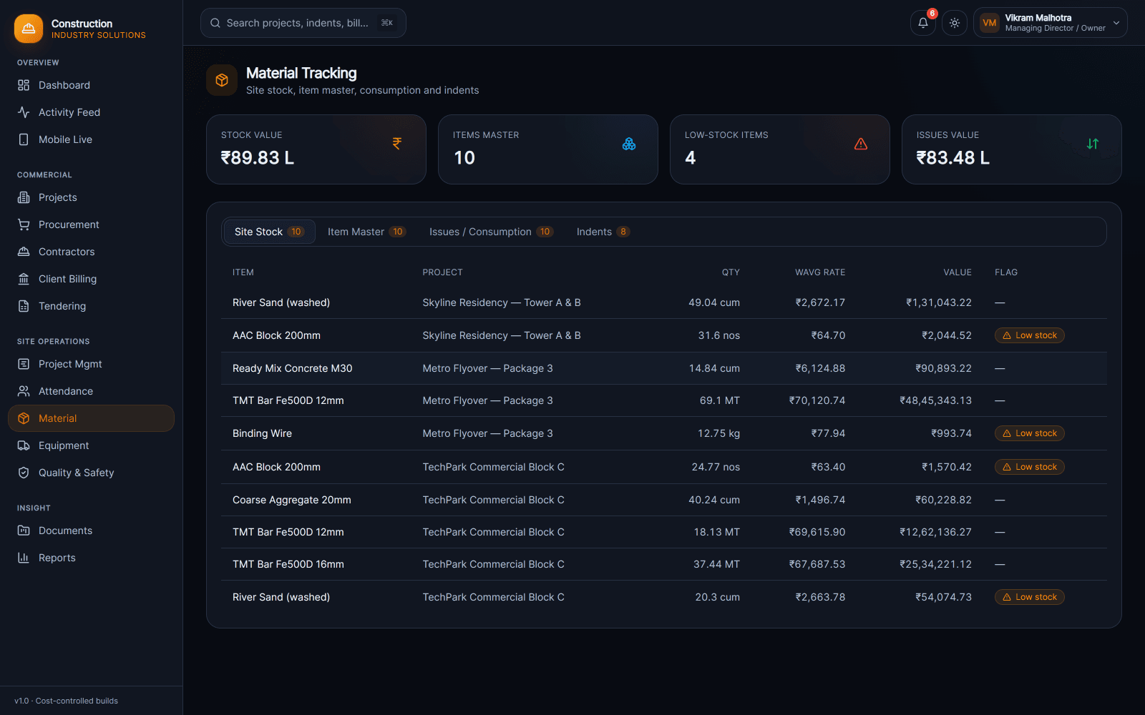Screen dimensions: 1145x715
Task: Click the Attendance people icon
Action: 24,391
